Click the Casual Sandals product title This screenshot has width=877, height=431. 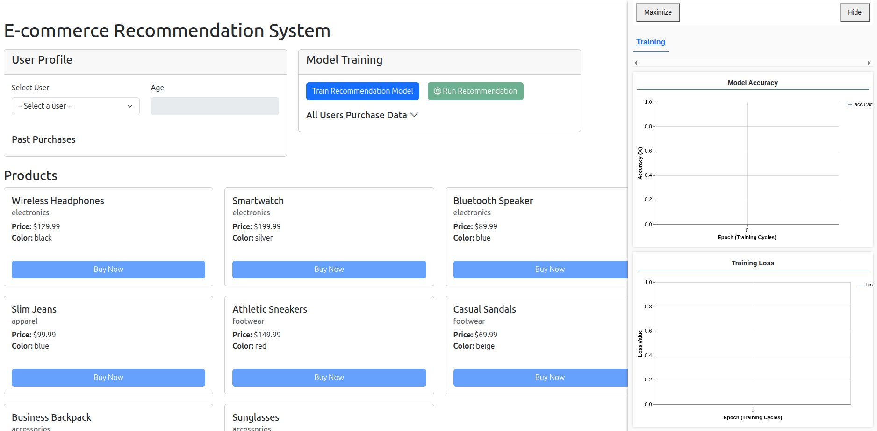[x=485, y=309]
